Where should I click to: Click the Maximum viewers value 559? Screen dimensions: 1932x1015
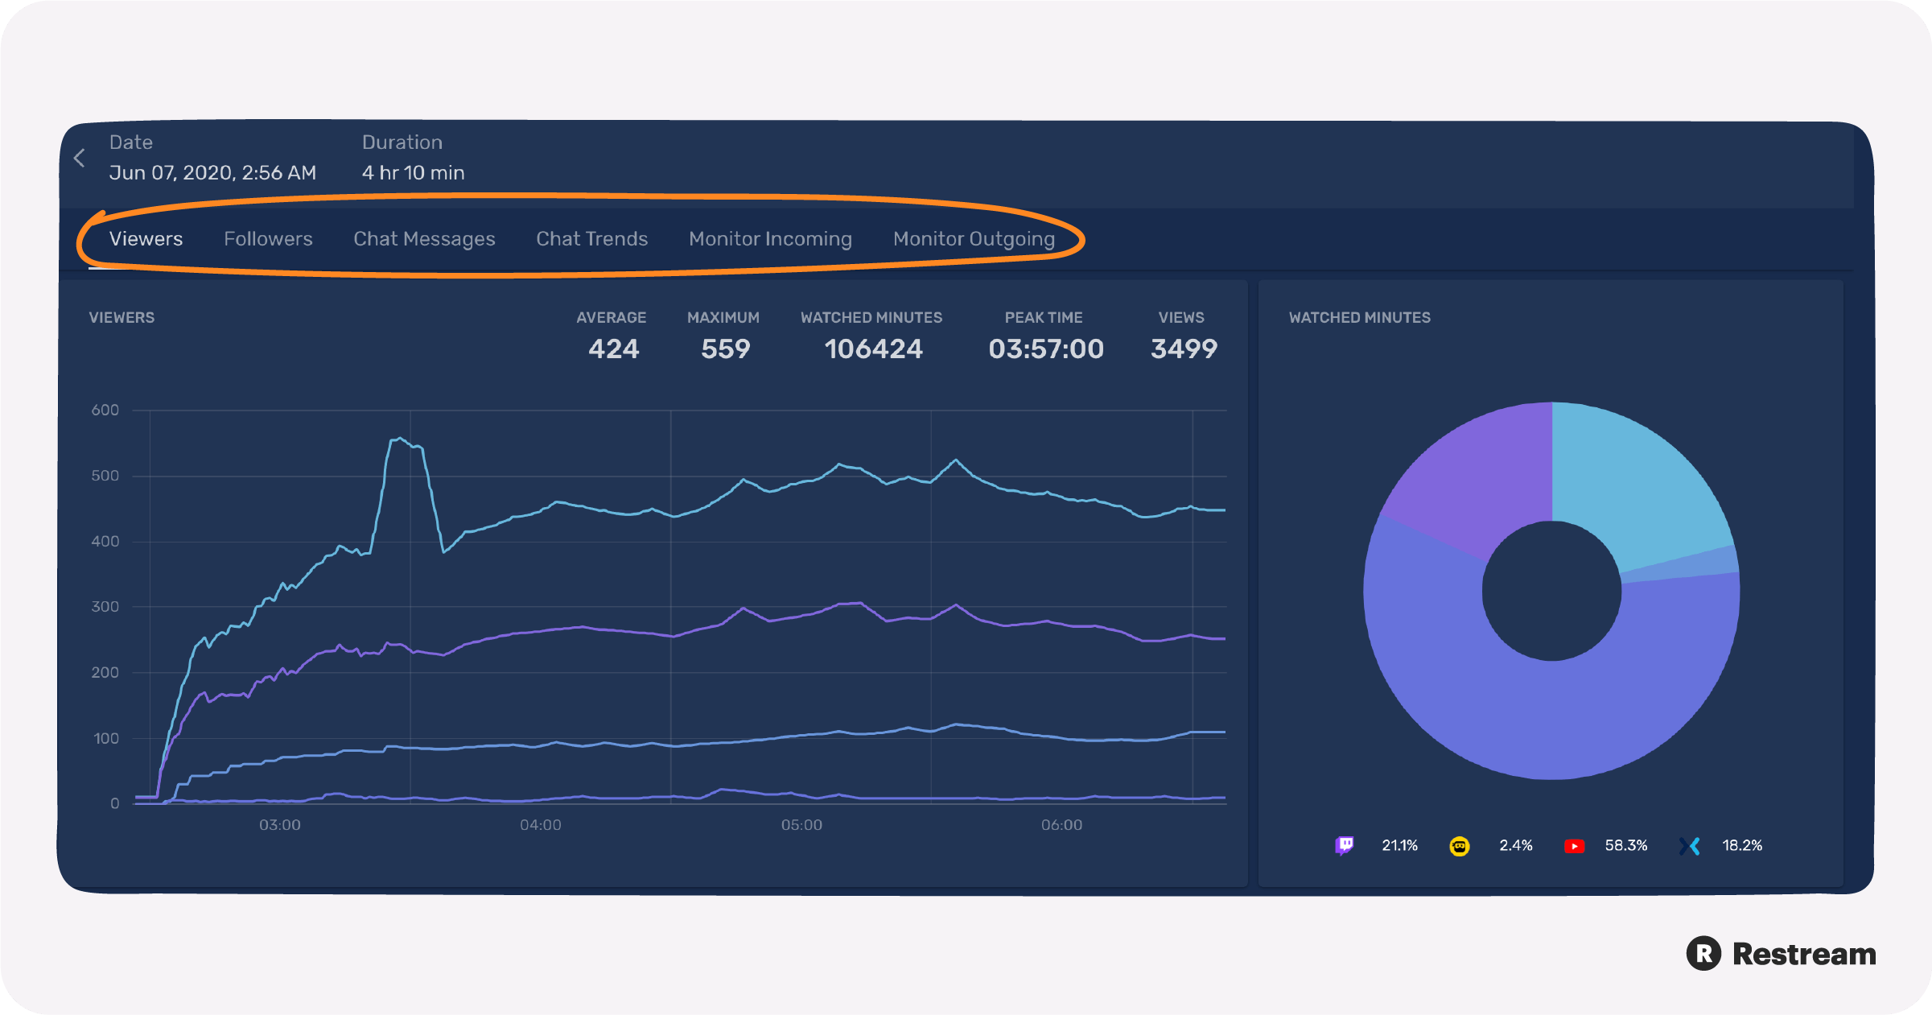click(723, 349)
